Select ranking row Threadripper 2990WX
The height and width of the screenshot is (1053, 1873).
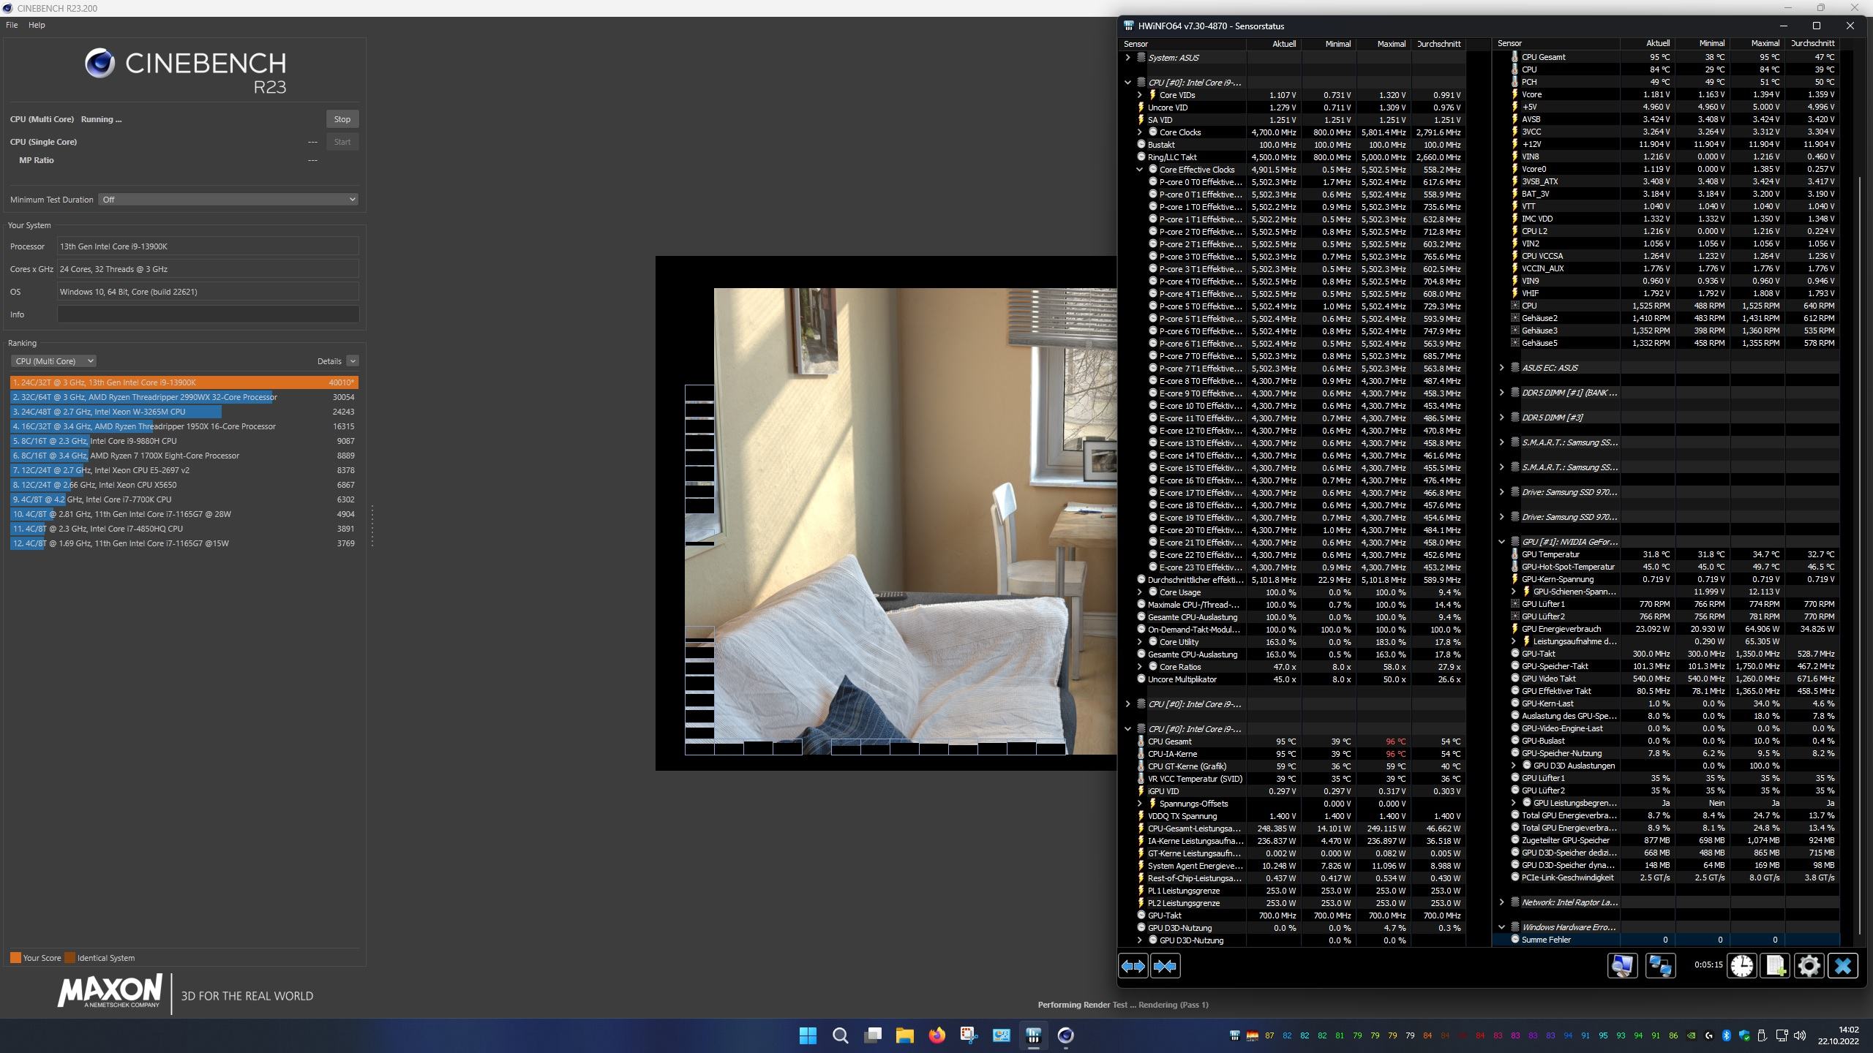pos(184,397)
